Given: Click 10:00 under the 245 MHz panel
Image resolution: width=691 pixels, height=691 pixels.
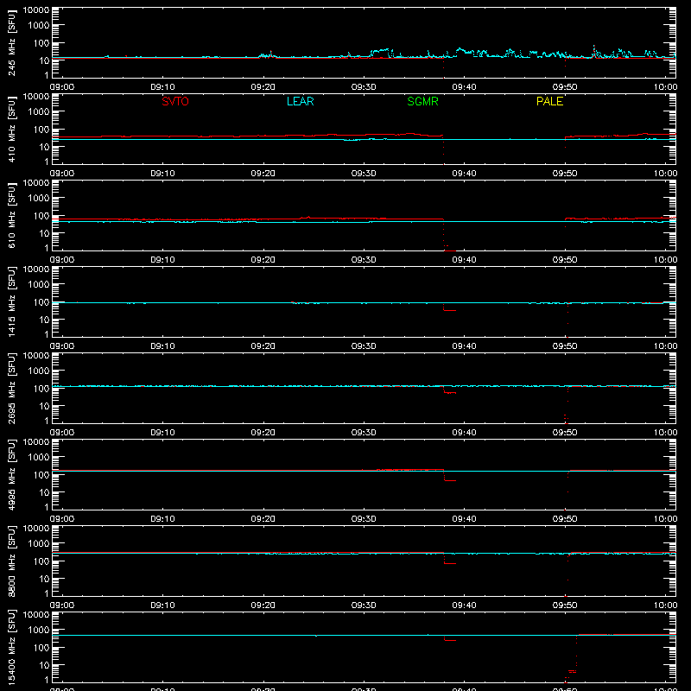Looking at the screenshot, I should pyautogui.click(x=665, y=87).
